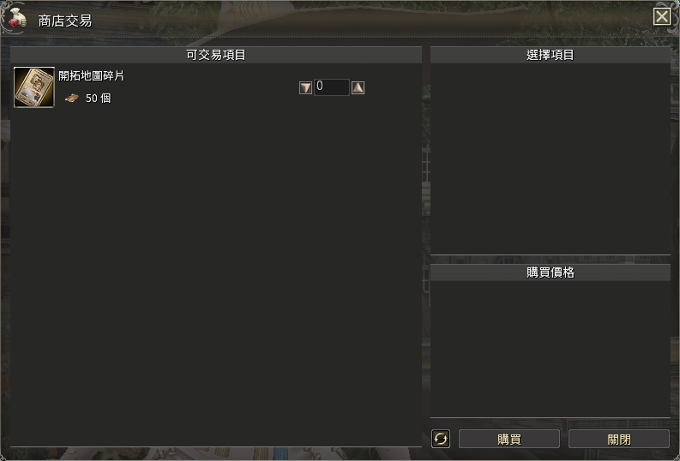Click the wood plank currency icon
Viewport: 680px width, 461px height.
point(71,99)
